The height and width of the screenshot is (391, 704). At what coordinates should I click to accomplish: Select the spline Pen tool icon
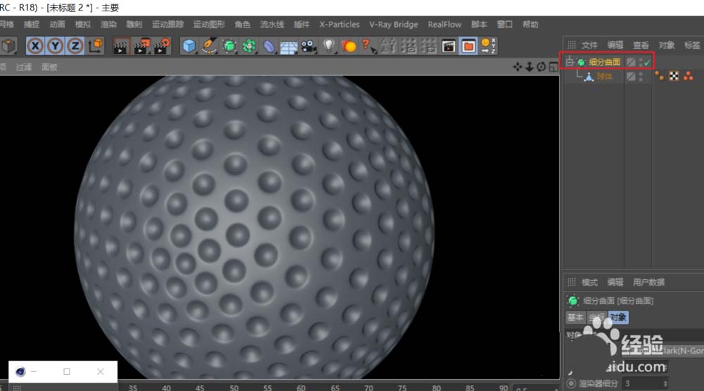coord(209,46)
